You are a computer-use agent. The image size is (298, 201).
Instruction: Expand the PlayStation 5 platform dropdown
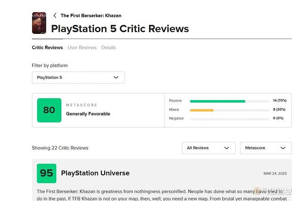[x=78, y=77]
